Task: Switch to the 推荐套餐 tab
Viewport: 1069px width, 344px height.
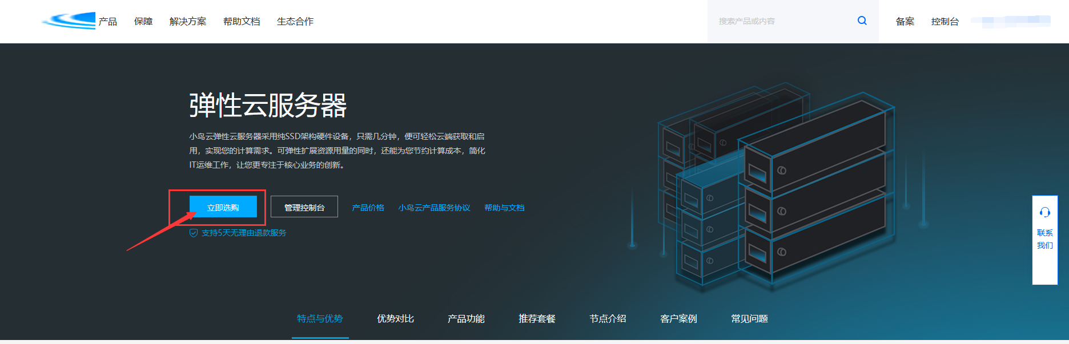Action: coord(537,318)
